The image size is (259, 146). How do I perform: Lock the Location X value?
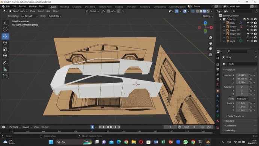tap(251, 75)
